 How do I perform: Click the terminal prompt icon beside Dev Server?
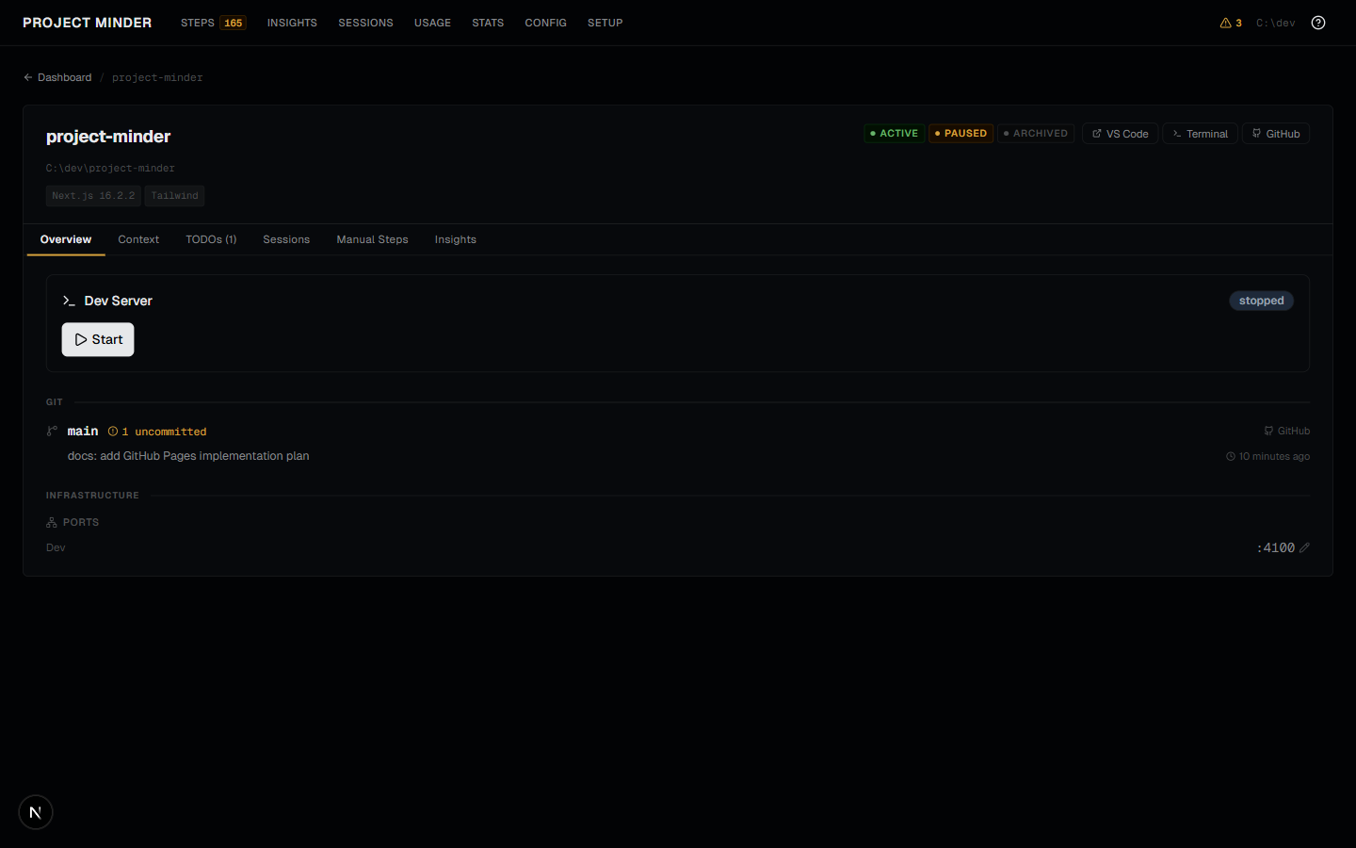point(69,300)
